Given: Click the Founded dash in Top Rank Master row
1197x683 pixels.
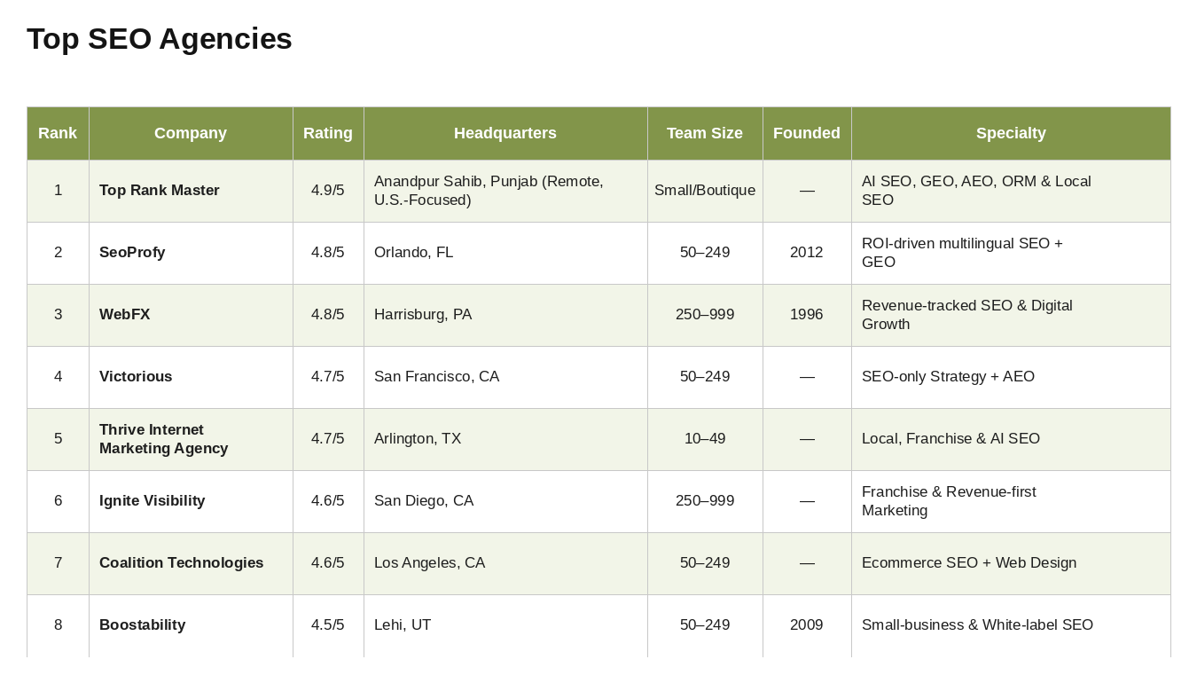Looking at the screenshot, I should tap(807, 191).
